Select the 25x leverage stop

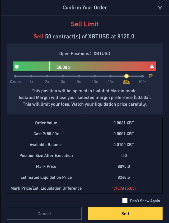[111, 76]
